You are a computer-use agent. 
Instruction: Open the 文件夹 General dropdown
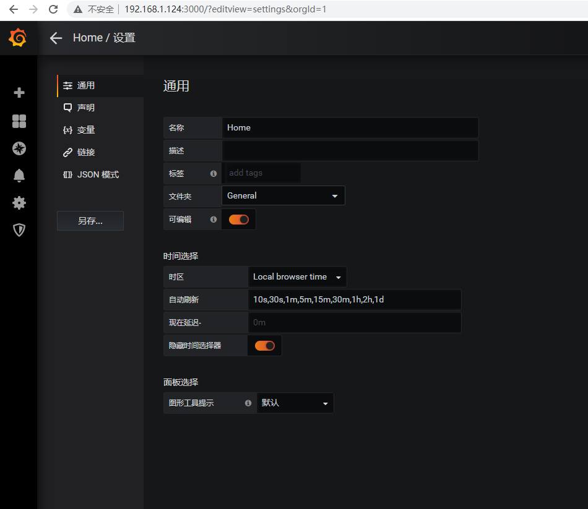(283, 195)
